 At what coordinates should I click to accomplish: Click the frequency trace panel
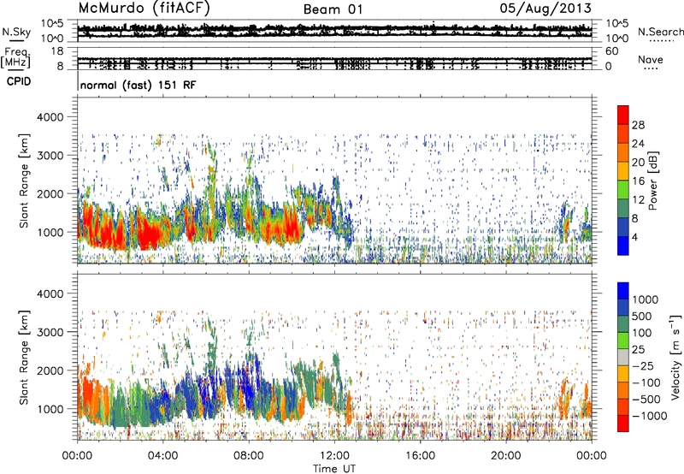tap(334, 58)
